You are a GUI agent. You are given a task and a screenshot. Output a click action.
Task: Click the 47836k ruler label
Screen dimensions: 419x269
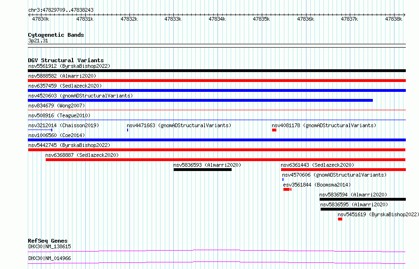pyautogui.click(x=306, y=19)
